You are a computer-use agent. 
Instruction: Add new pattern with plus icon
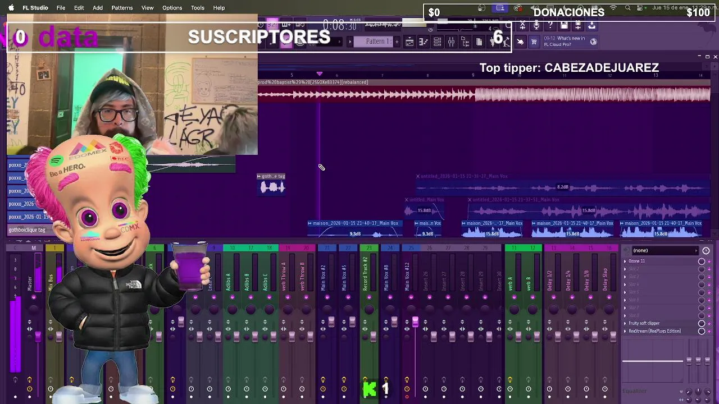point(397,42)
